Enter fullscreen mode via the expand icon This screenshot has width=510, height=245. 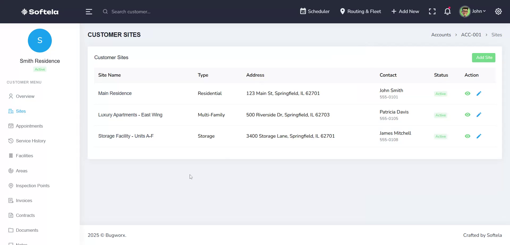(x=432, y=11)
